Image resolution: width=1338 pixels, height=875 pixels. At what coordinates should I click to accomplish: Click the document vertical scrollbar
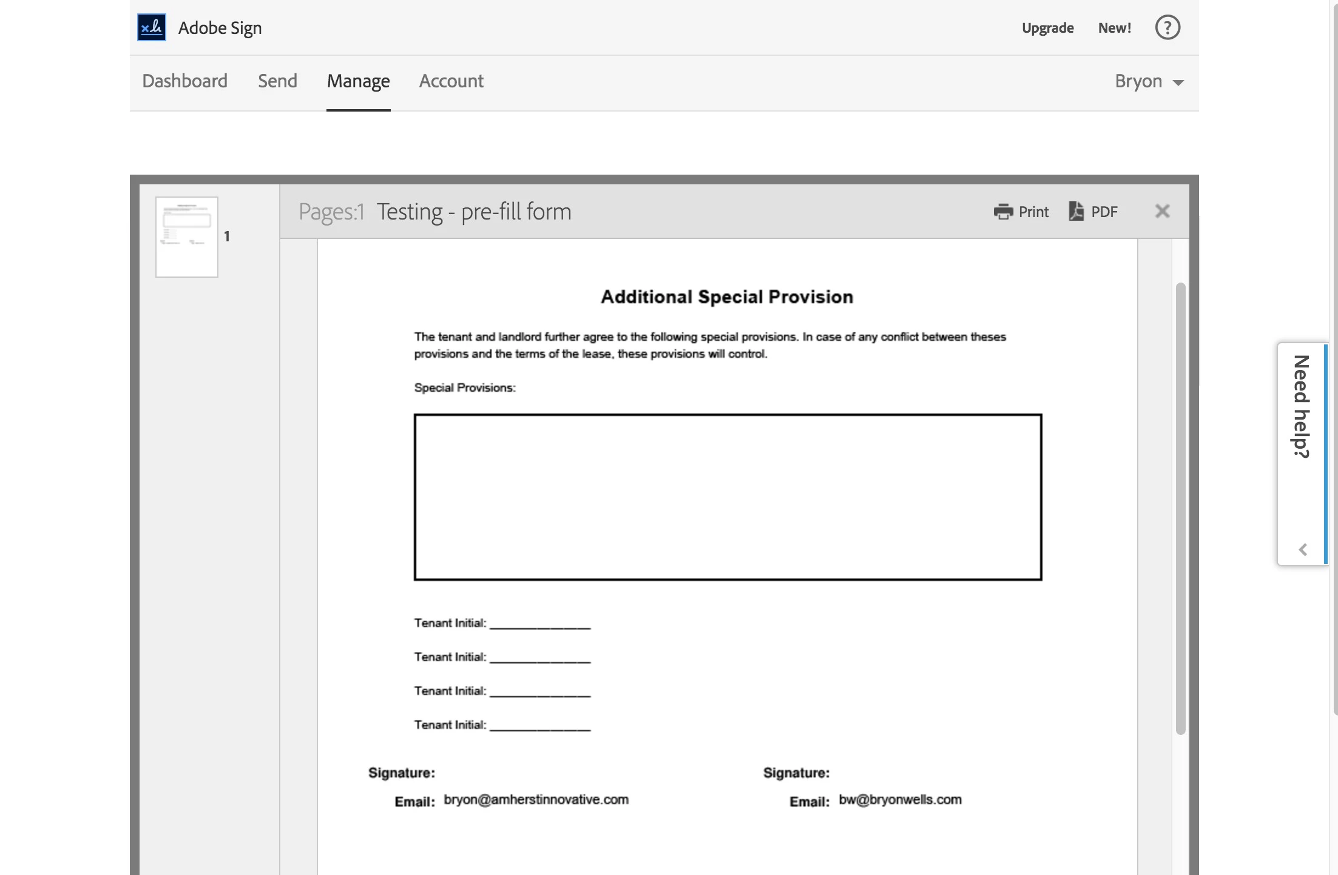coord(1180,508)
